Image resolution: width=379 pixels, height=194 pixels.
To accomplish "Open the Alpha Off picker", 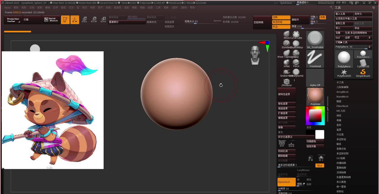I will click(x=315, y=78).
